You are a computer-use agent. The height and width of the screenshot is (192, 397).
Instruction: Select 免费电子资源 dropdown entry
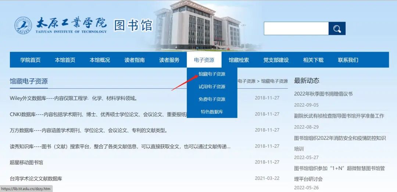pos(212,99)
